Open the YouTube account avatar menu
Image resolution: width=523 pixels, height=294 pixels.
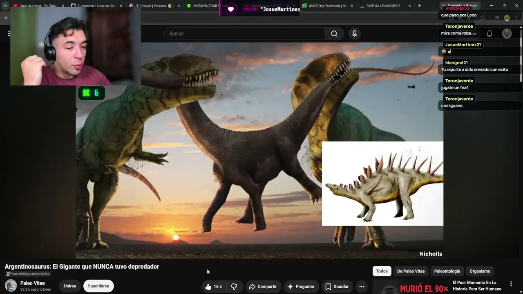coord(507,33)
